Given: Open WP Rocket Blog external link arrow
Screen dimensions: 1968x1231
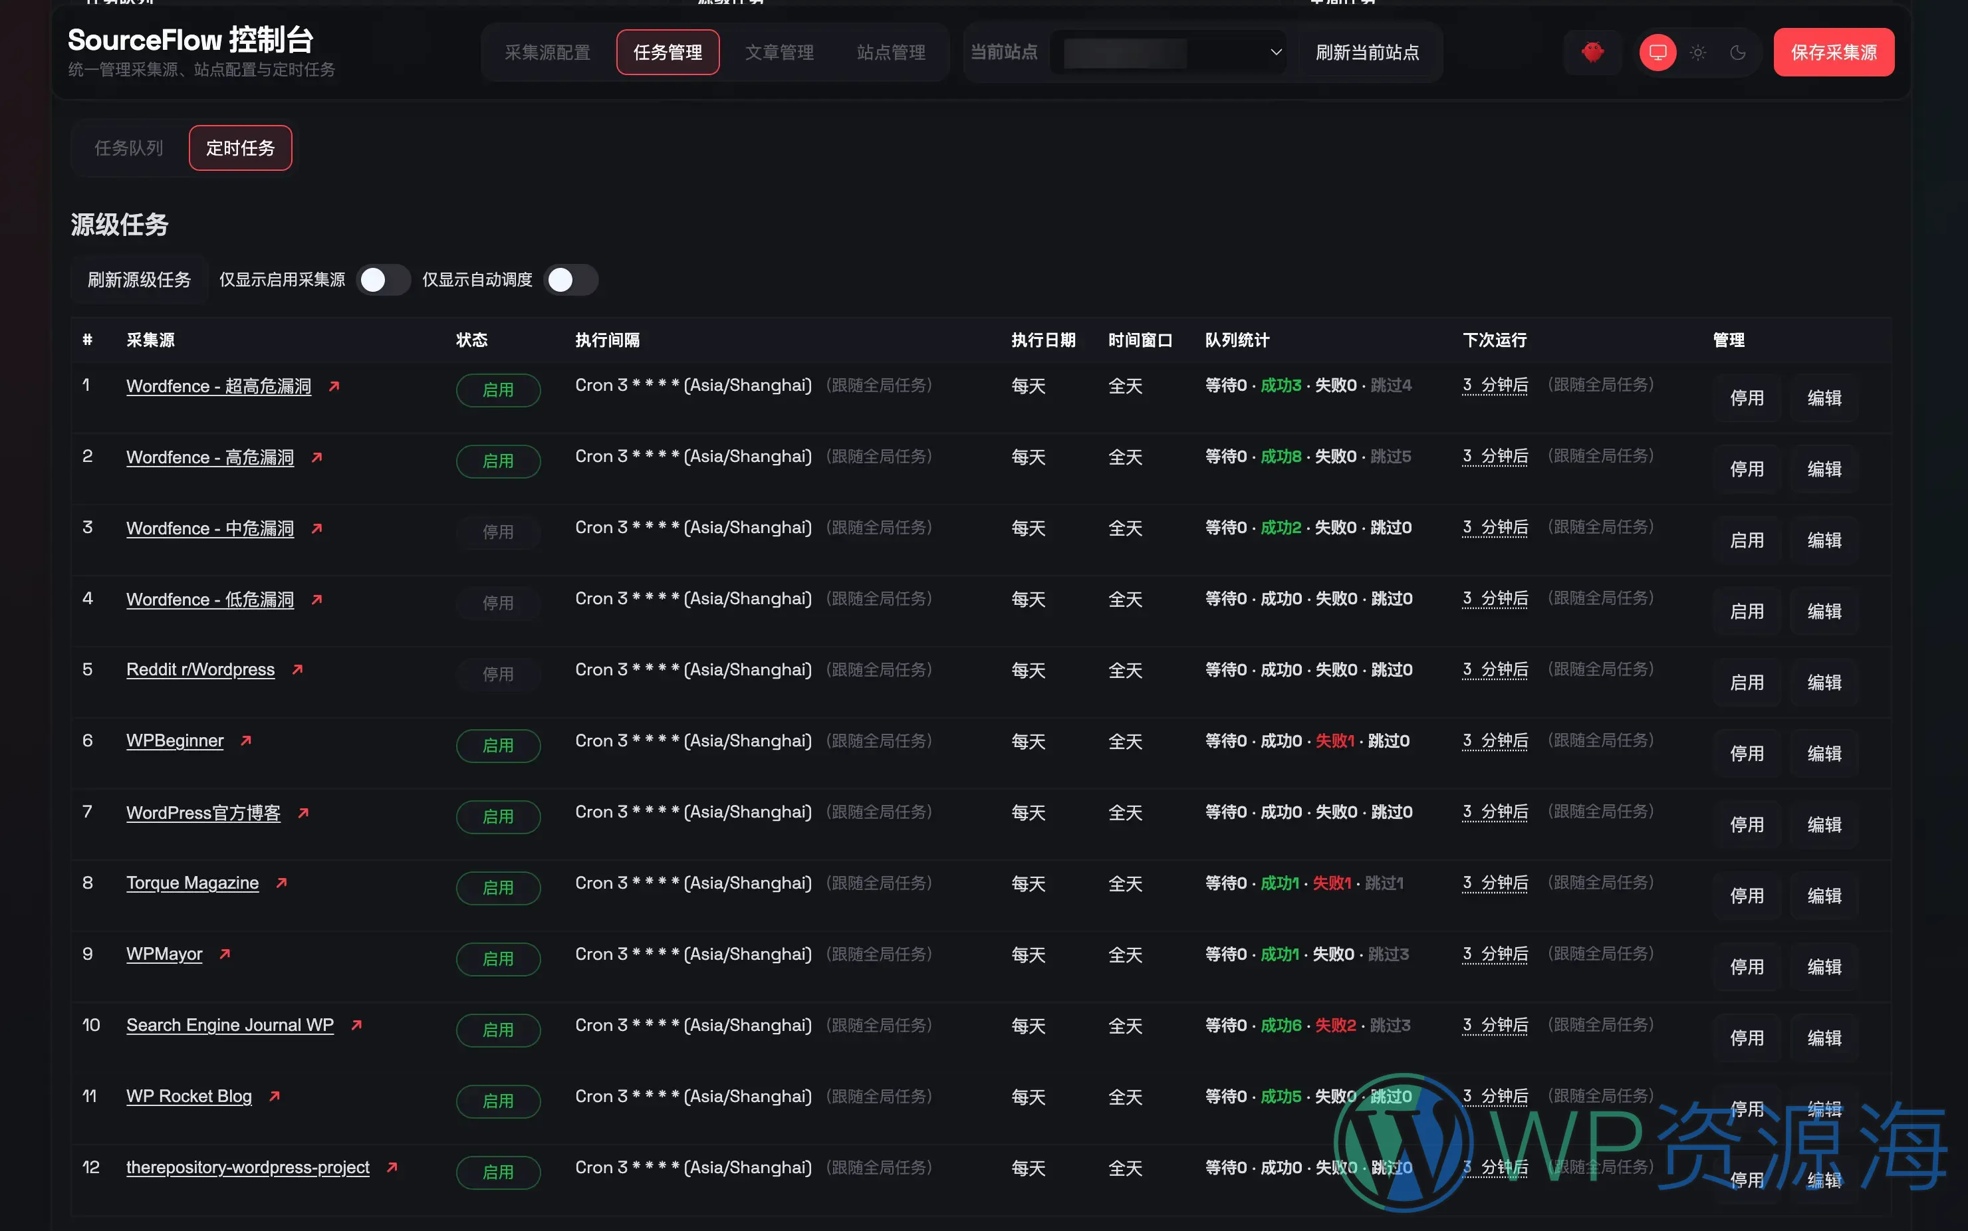Looking at the screenshot, I should coord(273,1095).
